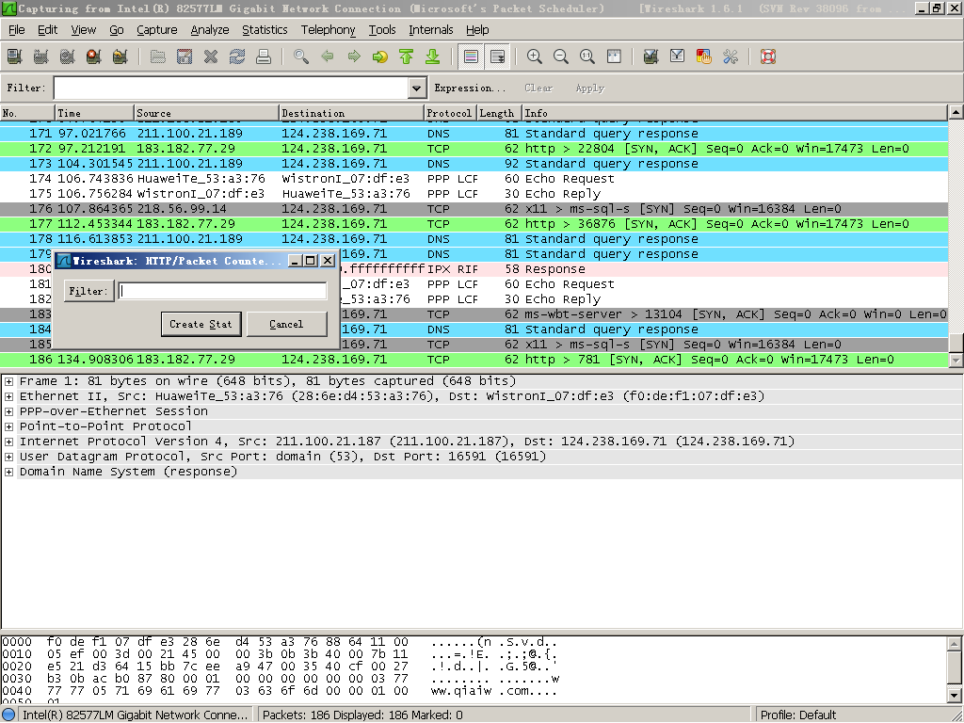Screen dimensions: 964x723
Task: Click filter text field in Packet Counter dialog
Action: [x=222, y=291]
